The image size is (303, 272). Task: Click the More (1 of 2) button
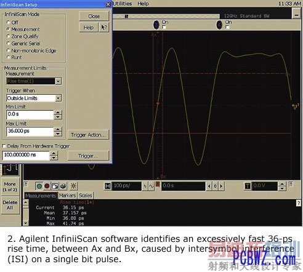click(x=10, y=186)
